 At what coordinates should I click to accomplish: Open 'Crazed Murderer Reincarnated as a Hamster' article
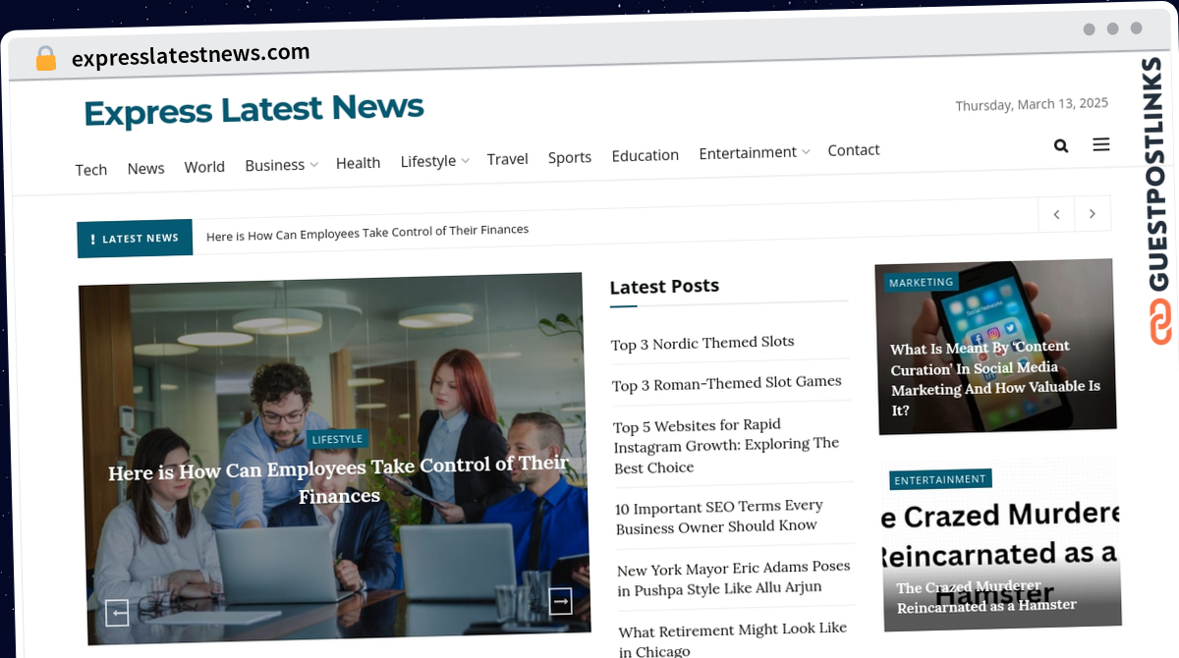(986, 596)
